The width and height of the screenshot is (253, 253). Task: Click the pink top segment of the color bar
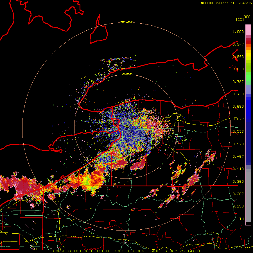248,30
